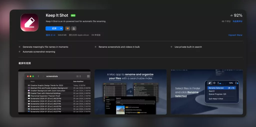The height and width of the screenshot is (127, 256).
Task: Click the Keep It Shot title
Action: point(57,15)
